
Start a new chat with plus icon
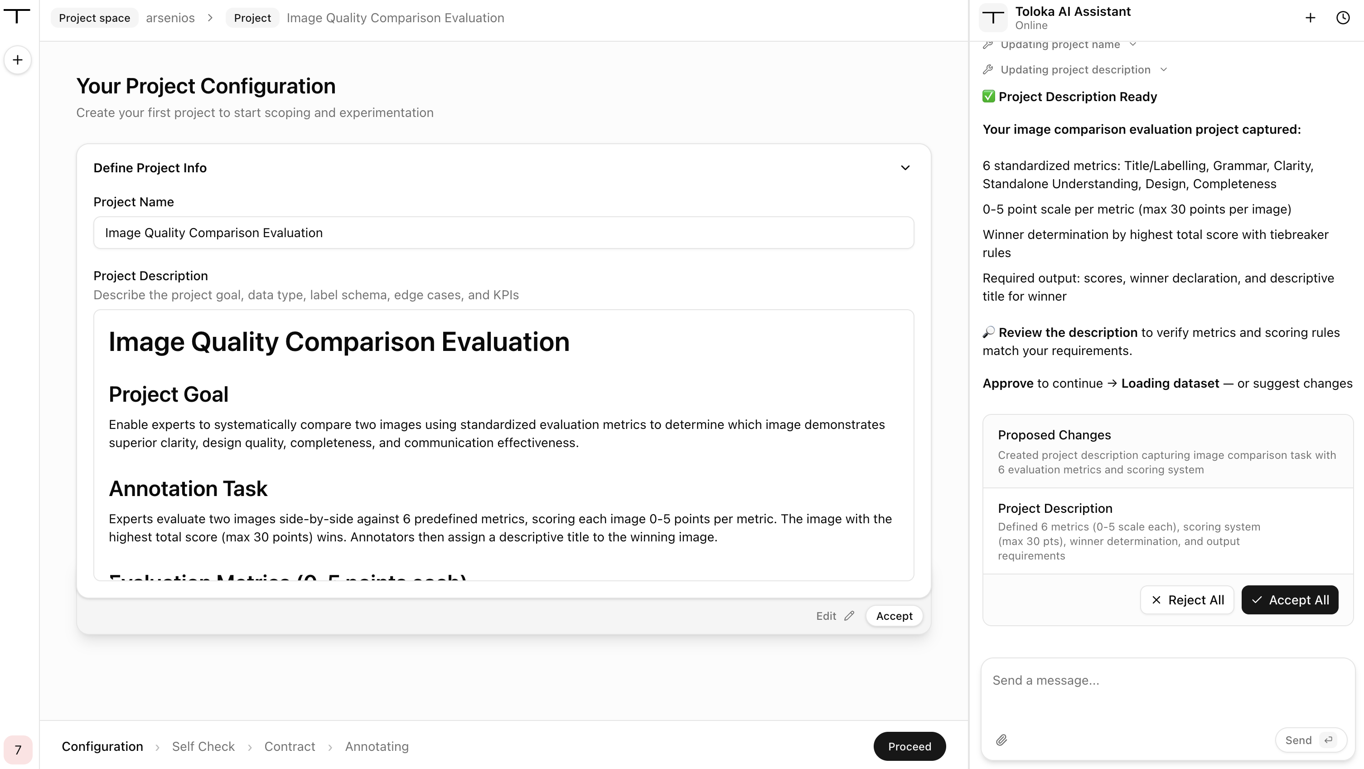(x=1310, y=18)
